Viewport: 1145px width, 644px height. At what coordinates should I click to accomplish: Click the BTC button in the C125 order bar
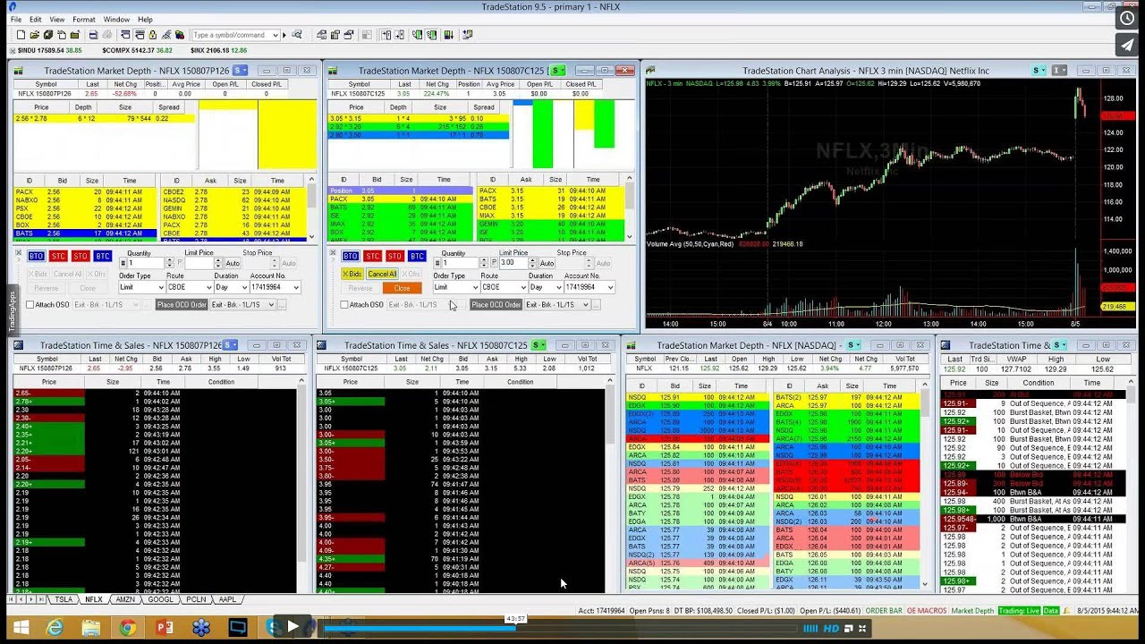[x=417, y=256]
